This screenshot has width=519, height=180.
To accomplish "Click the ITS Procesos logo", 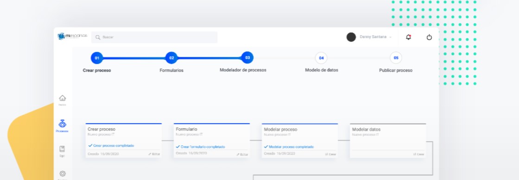I will pyautogui.click(x=72, y=37).
